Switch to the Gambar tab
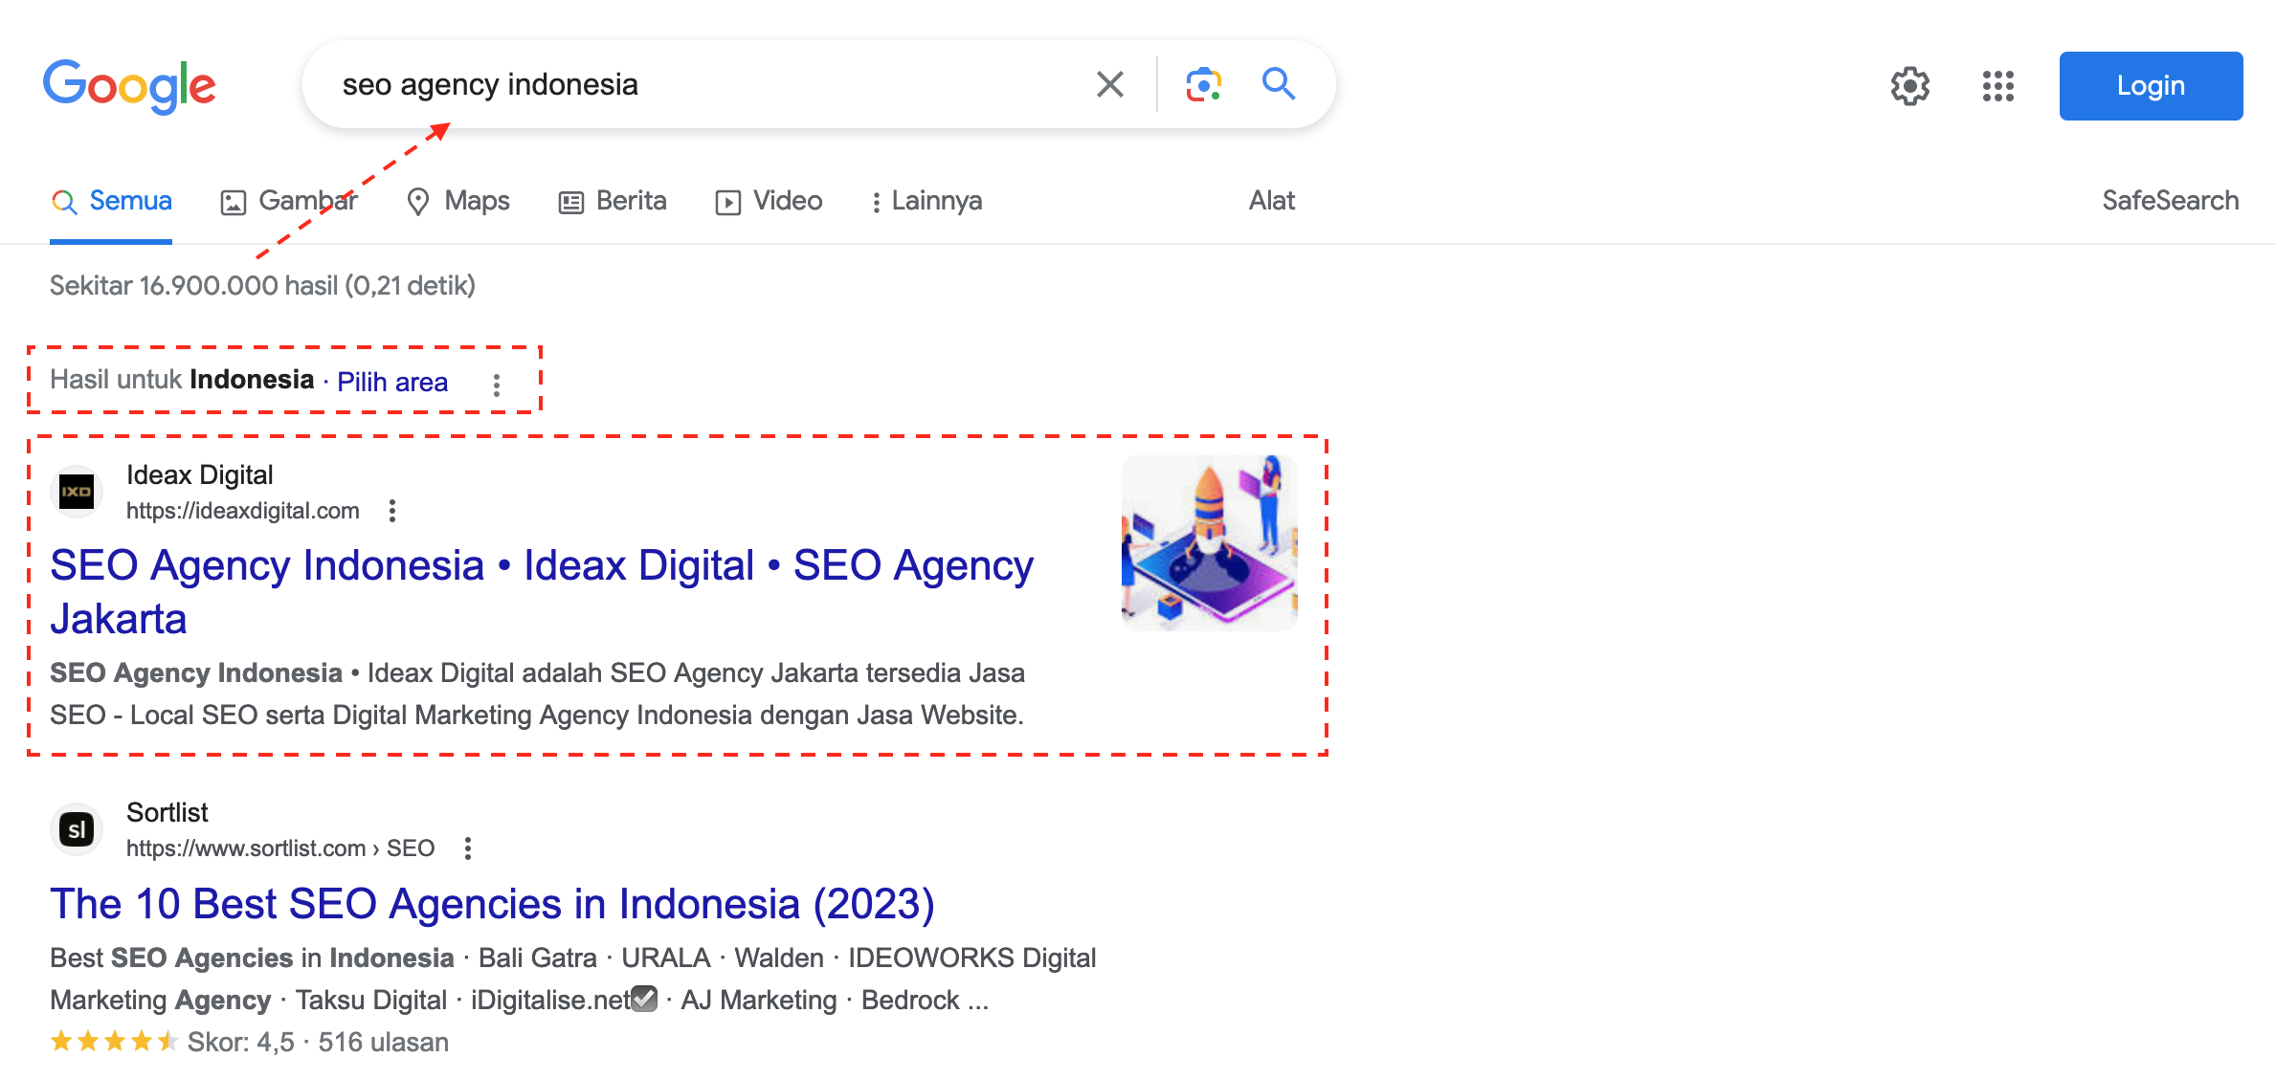Screen dimensions: 2276x1079 pyautogui.click(x=288, y=201)
